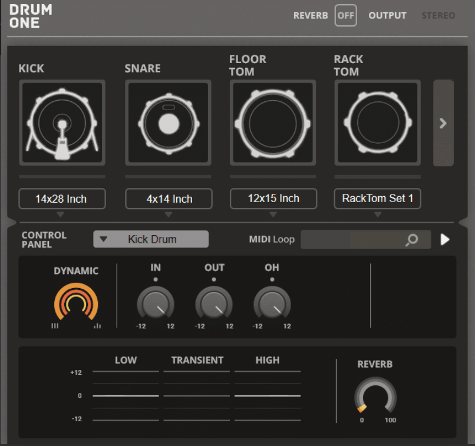Click the MIDI Loop search field
The width and height of the screenshot is (475, 446).
click(365, 239)
